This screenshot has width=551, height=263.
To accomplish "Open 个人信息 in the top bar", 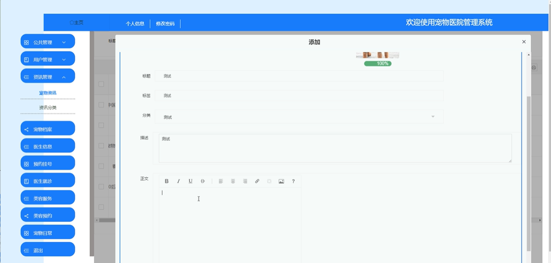I will coord(135,24).
